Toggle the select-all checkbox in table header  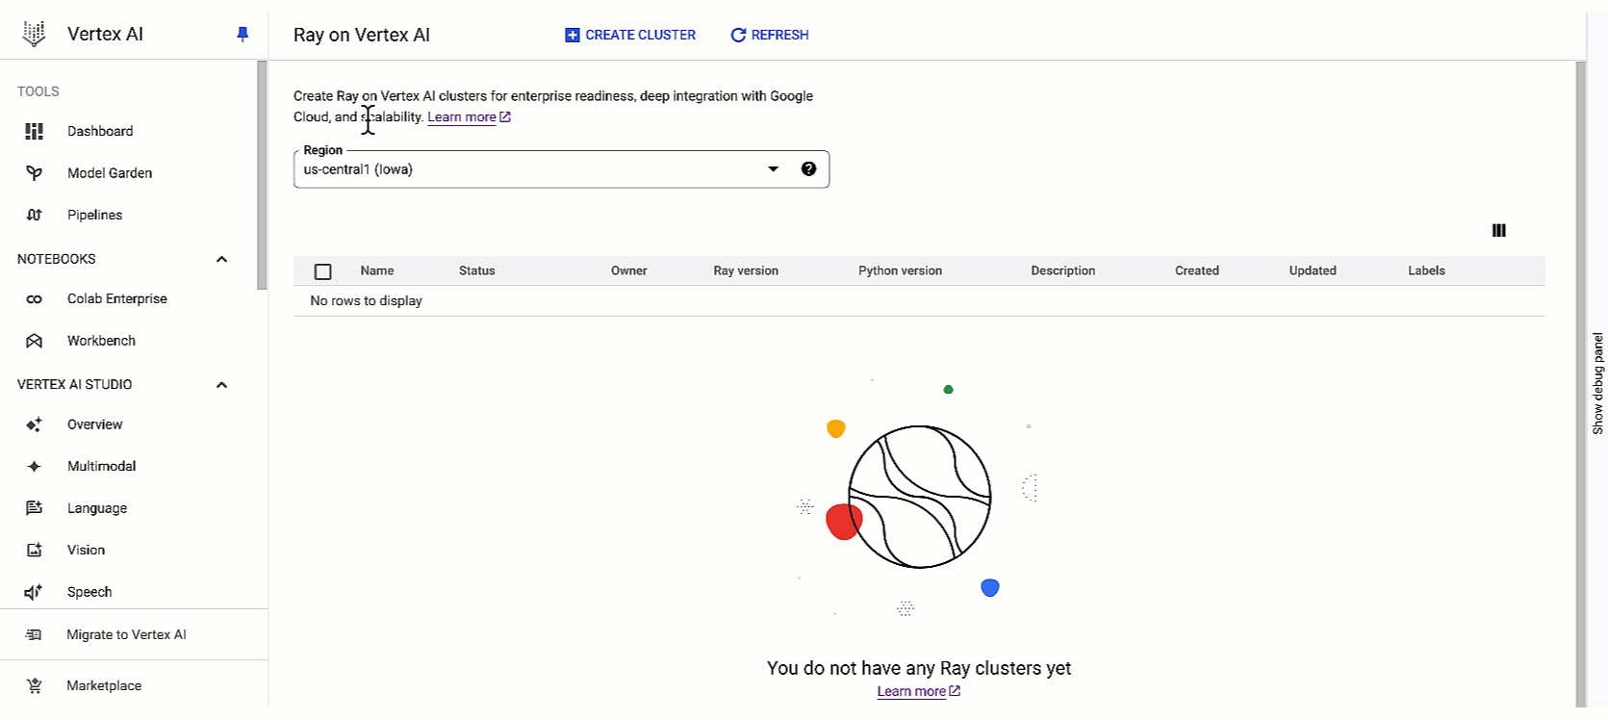point(323,271)
